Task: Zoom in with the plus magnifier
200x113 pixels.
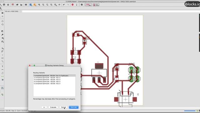Action: [43, 5]
